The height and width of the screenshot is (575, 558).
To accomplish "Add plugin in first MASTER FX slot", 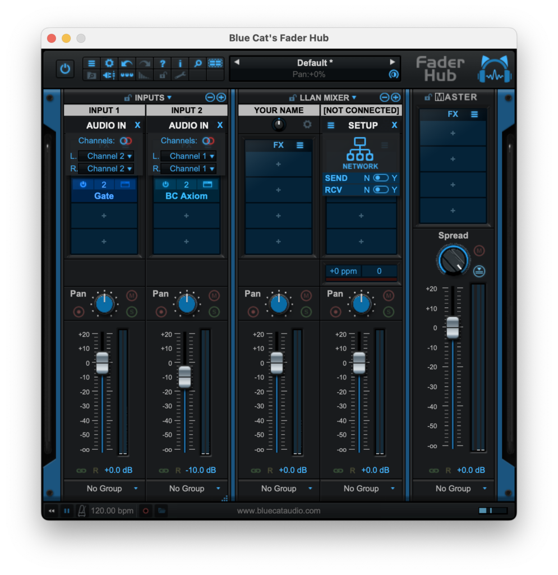I will 453,133.
